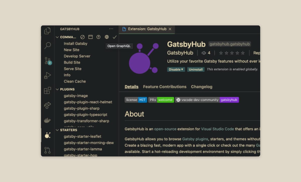This screenshot has width=301, height=182.
Task: Open the Gatsby plugins link
Action: point(195,139)
